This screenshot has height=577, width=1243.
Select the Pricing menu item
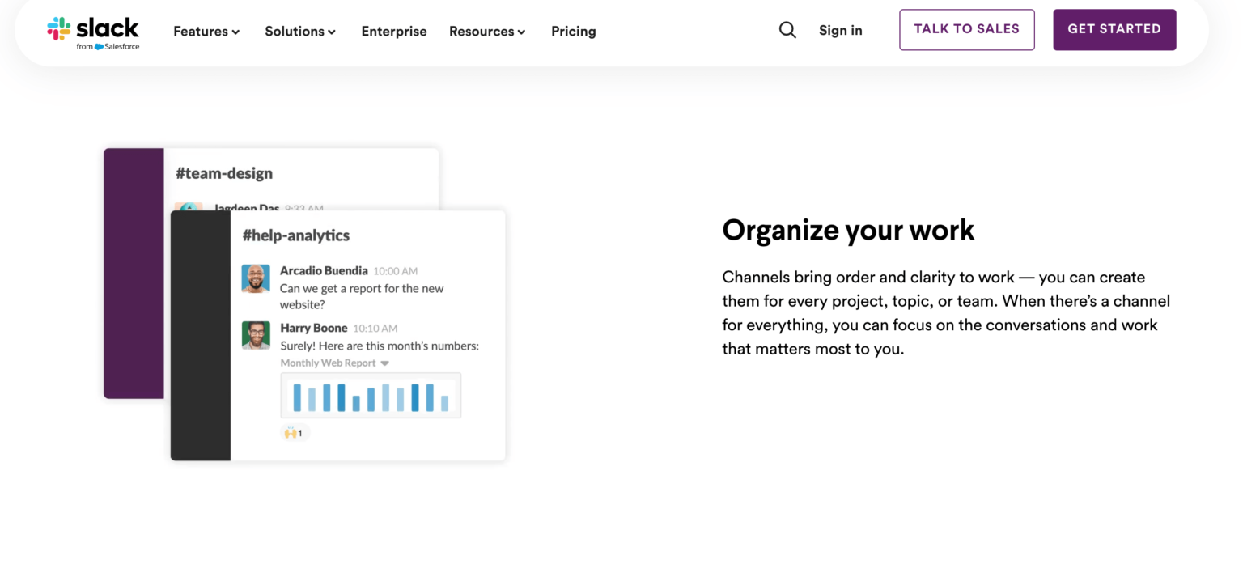click(573, 31)
